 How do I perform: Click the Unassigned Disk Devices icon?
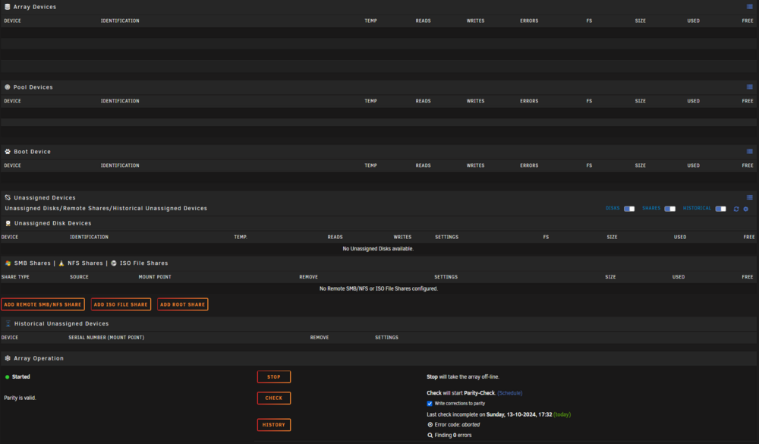(x=8, y=223)
